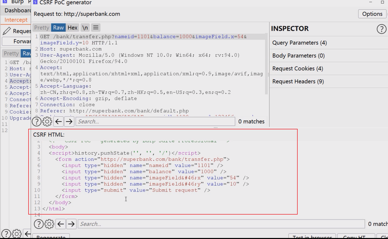Go to next match in request search
This screenshot has width=388, height=239.
click(x=69, y=122)
